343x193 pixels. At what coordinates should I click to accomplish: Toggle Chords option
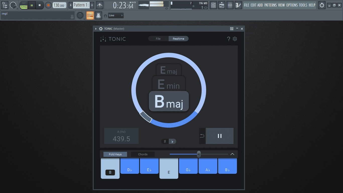[143, 154]
